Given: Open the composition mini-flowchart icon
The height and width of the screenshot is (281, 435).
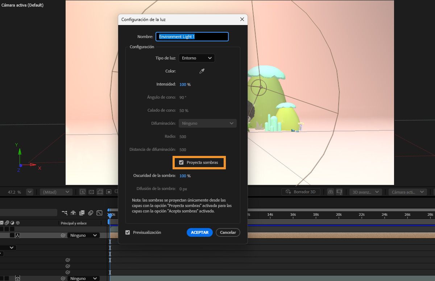Looking at the screenshot, I should 65,213.
